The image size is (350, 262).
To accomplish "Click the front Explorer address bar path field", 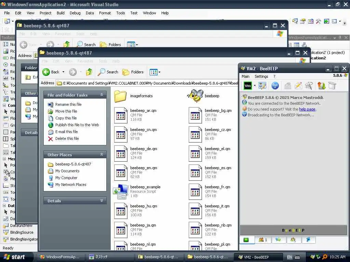I will coord(147,83).
